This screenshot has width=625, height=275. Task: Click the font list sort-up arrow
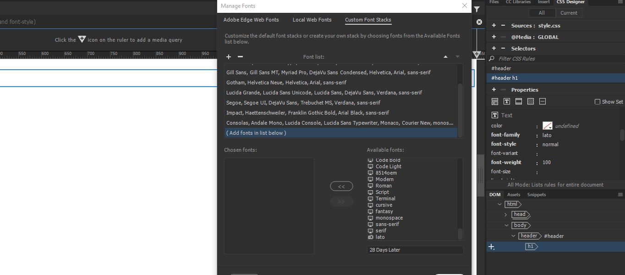(x=445, y=56)
